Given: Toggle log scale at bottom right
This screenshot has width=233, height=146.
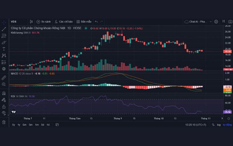Looking at the screenshot, I should click(x=219, y=125).
